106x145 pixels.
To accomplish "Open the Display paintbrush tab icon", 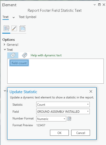I will point(14,28).
